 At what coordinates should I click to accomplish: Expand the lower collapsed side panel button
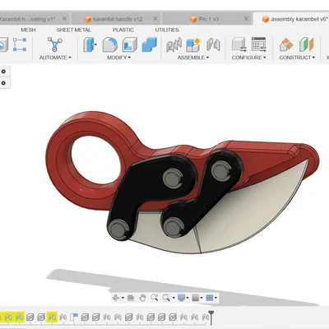coord(3,83)
